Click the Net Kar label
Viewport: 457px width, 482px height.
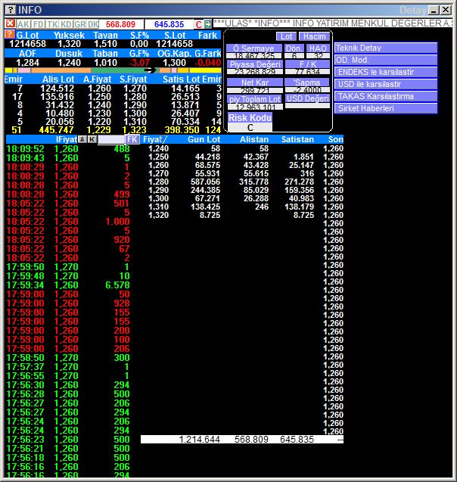[255, 82]
